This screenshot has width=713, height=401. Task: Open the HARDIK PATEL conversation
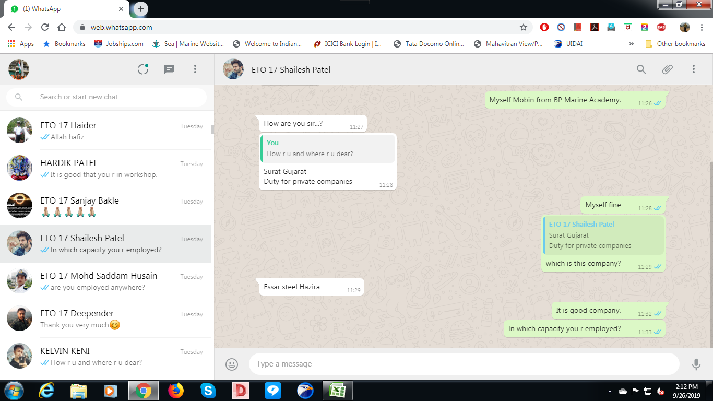click(105, 168)
